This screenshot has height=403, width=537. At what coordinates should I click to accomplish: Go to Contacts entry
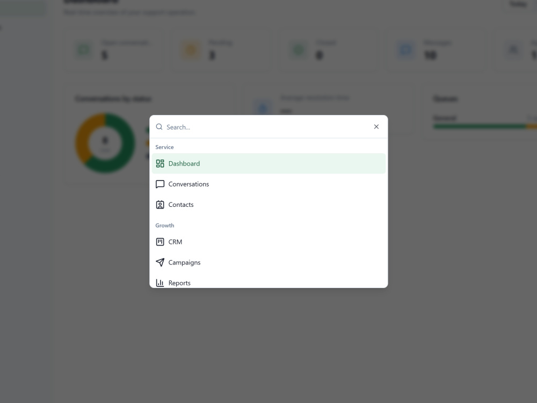(x=268, y=205)
